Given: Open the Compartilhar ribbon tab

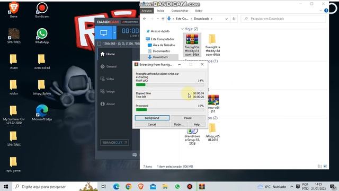Looking at the screenshot, I should pyautogui.click(x=180, y=11).
